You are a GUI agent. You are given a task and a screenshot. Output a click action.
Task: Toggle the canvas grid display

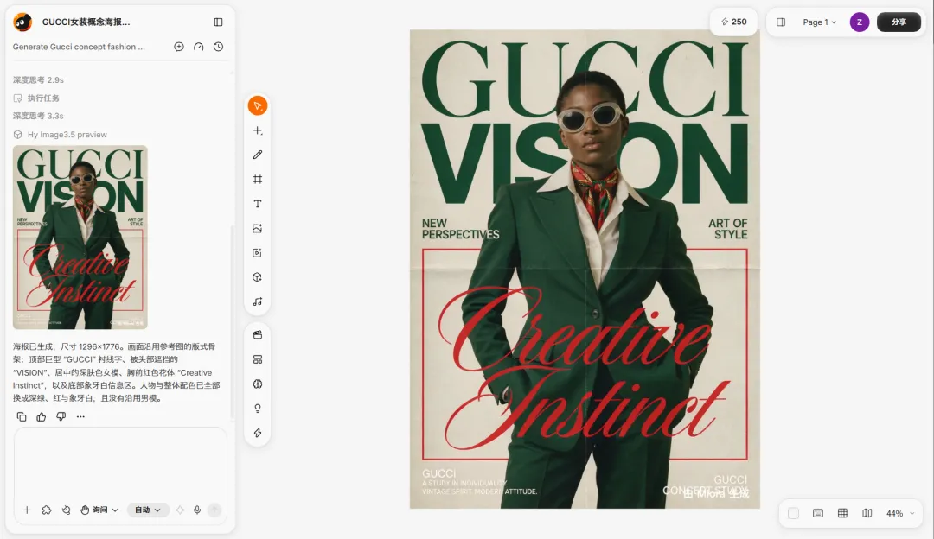click(x=842, y=513)
